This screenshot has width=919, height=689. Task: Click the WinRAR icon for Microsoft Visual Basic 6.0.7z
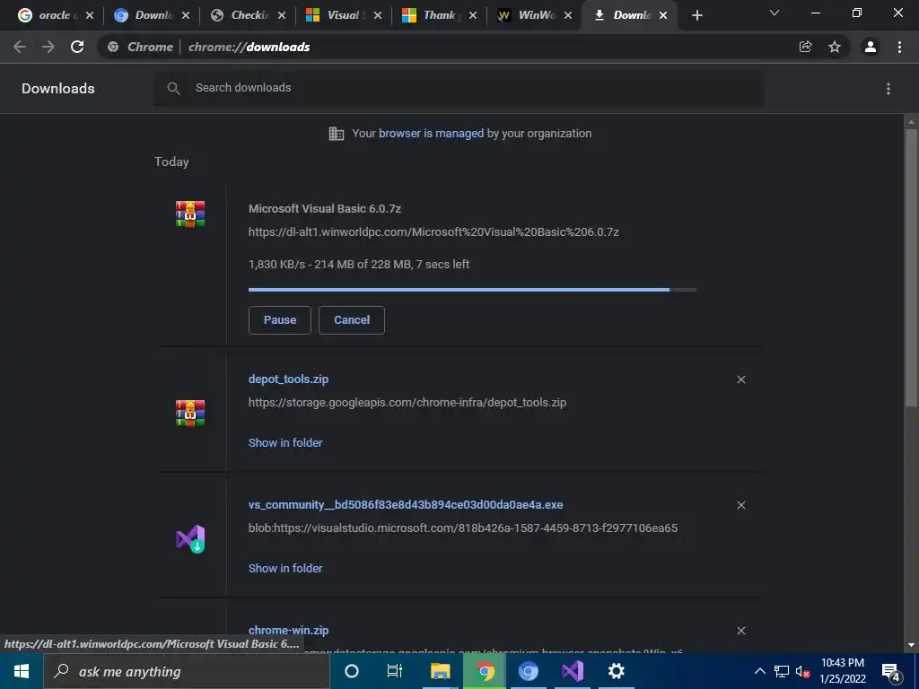tap(190, 214)
